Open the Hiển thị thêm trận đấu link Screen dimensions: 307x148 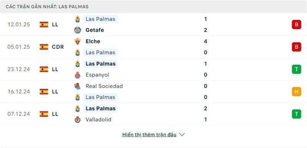point(149,135)
